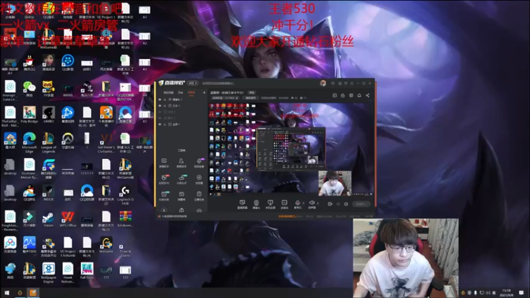
Task: Show the hidden 图片 1 source
Action: tap(160, 118)
